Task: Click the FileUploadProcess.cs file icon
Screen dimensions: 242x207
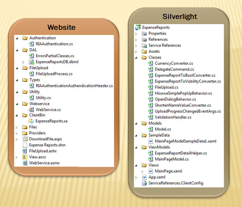Action: click(31, 74)
